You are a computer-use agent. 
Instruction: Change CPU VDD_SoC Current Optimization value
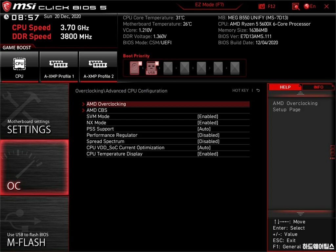point(204,147)
